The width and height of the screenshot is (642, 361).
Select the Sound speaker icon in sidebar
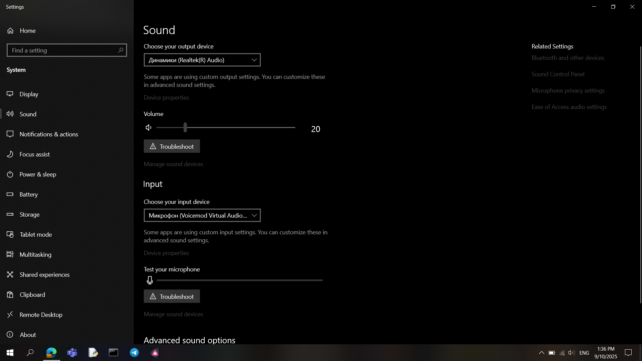[x=10, y=114]
